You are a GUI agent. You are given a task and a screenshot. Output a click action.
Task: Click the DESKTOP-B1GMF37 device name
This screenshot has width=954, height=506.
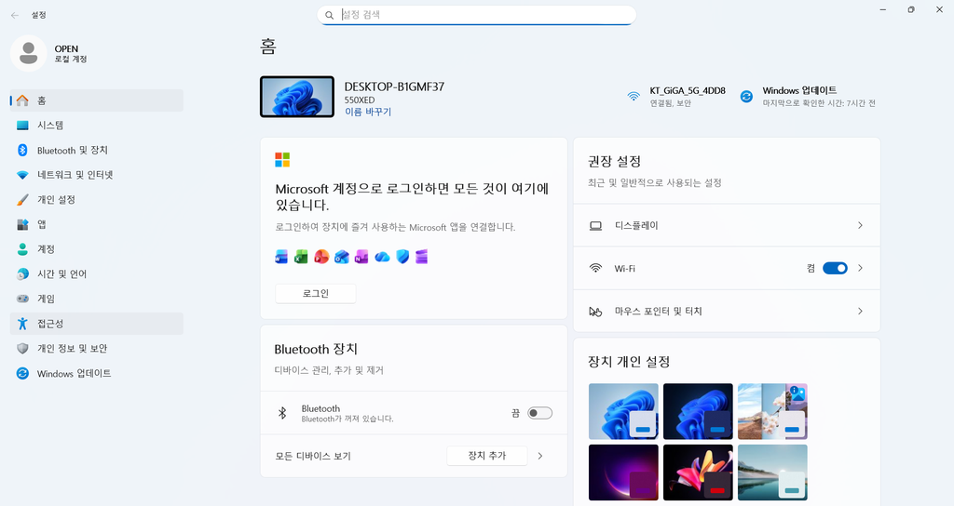[394, 87]
